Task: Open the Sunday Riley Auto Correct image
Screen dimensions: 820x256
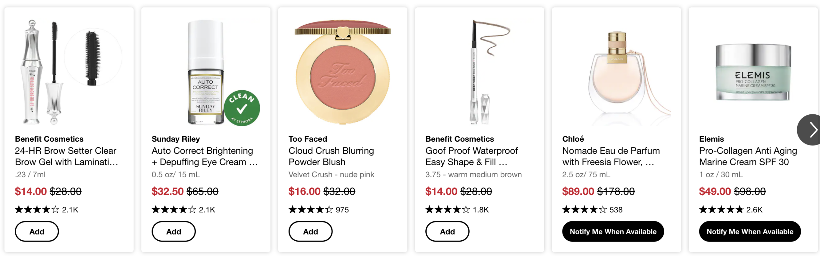Action: (205, 72)
